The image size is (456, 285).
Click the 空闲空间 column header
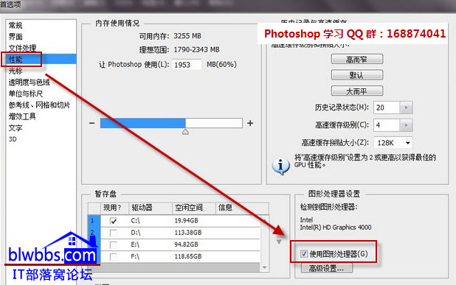193,208
